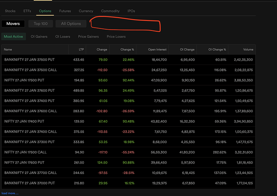Click volume value 3,94,90,850
The height and width of the screenshot is (196, 277).
(x=243, y=121)
